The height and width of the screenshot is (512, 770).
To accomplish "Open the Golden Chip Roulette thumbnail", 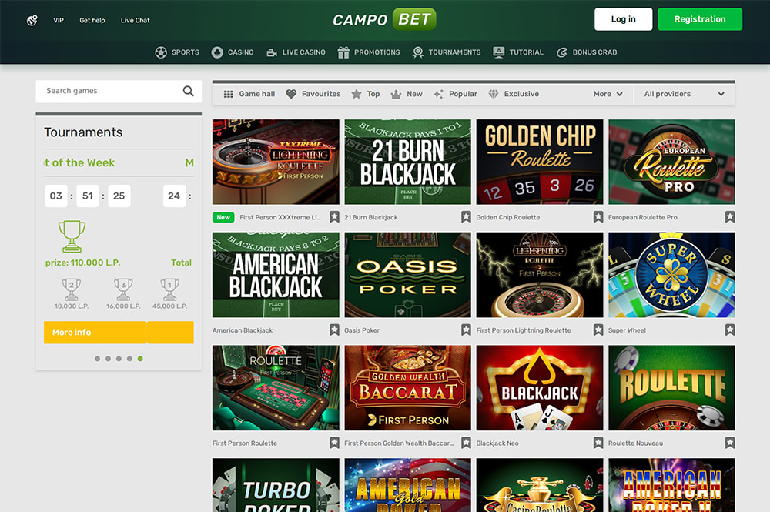I will 540,162.
